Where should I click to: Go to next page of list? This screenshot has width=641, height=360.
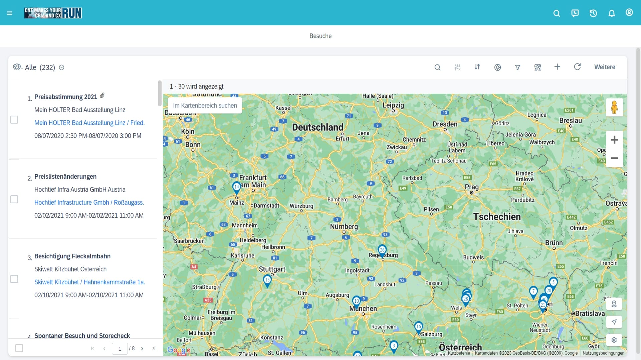click(x=142, y=349)
